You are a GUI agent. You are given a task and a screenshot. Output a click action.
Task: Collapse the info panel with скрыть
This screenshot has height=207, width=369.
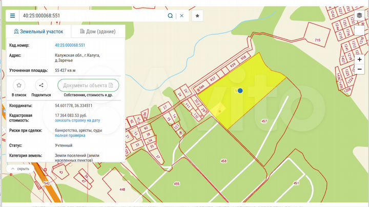click(20, 168)
